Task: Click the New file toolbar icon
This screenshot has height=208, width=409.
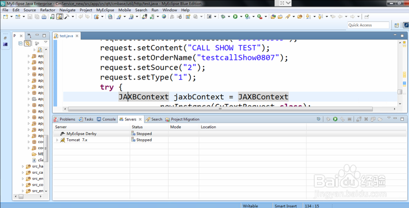Action: click(x=5, y=16)
